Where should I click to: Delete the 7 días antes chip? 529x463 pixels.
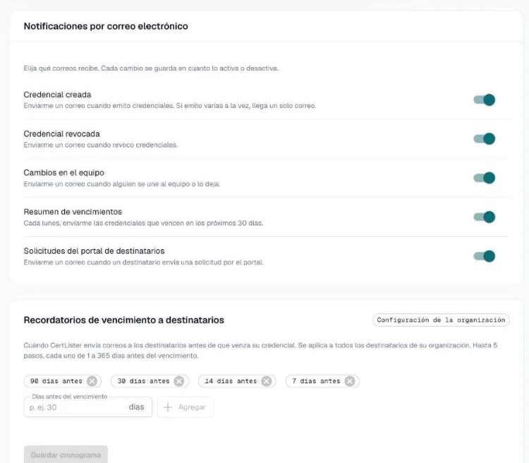point(350,381)
